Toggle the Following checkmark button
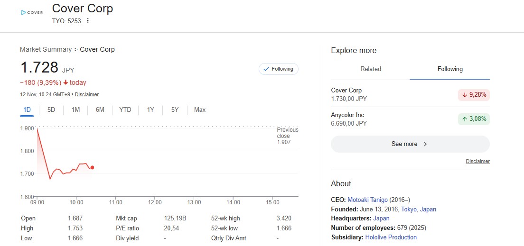This screenshot has height=246, width=524. pos(279,69)
